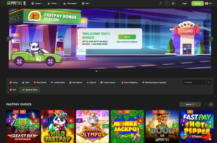Select the UK flag language icon
Viewport: 217px width, 143px height.
(207, 4)
